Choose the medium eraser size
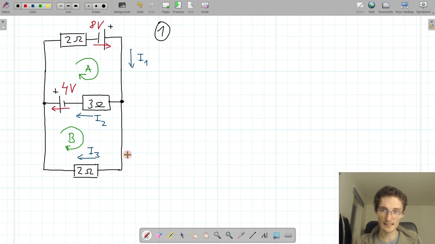Screen dimensions: 435x244 click(96, 6)
